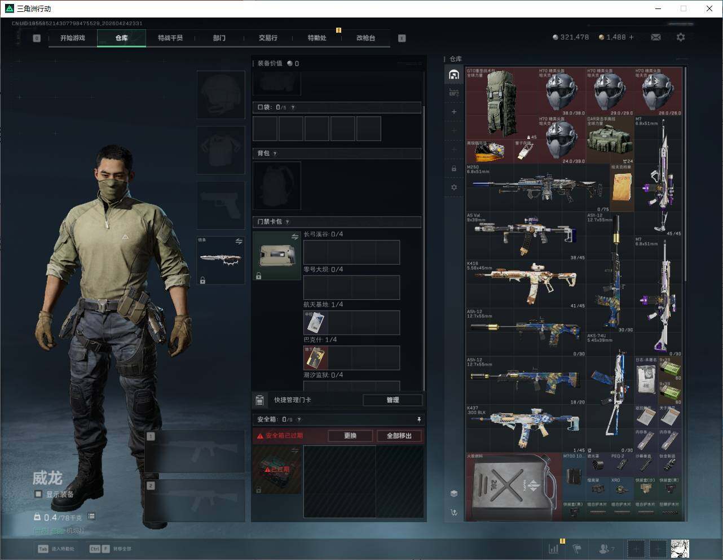
Task: Click the warehouse scrollbar
Action: point(685,174)
